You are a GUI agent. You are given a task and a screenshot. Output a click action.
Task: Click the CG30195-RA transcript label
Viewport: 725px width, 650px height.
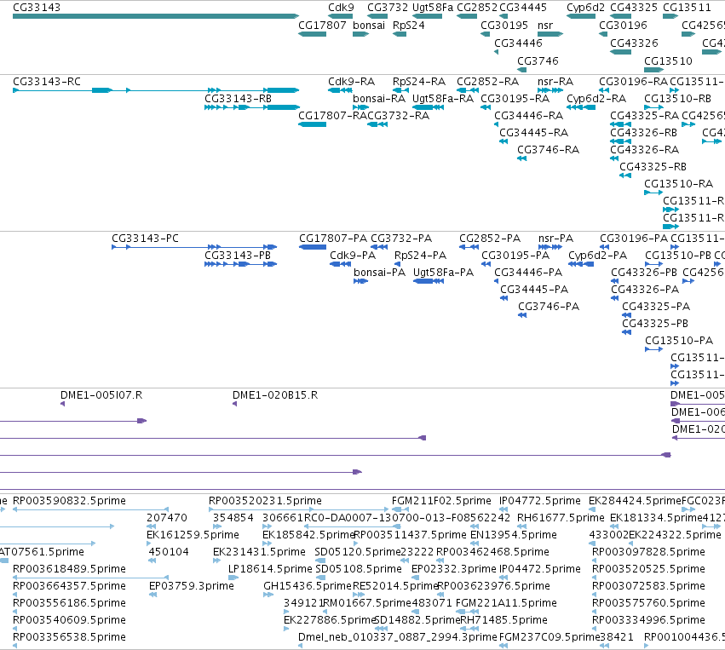pos(515,99)
